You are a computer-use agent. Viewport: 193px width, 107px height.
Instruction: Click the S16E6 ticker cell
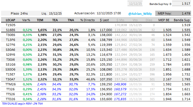coord(10,30)
